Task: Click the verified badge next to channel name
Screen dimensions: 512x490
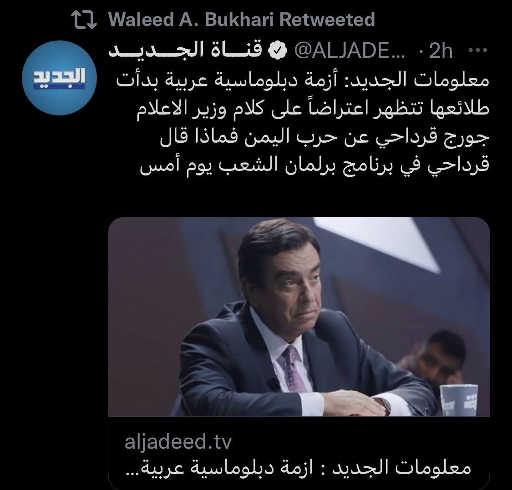Action: (277, 50)
